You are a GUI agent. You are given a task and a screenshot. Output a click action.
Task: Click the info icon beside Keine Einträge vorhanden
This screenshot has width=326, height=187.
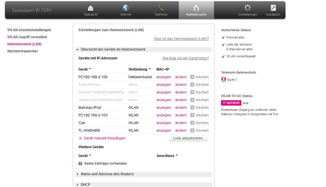80,163
